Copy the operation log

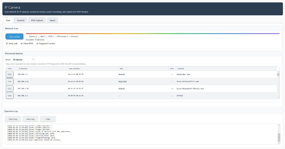(x=13, y=119)
